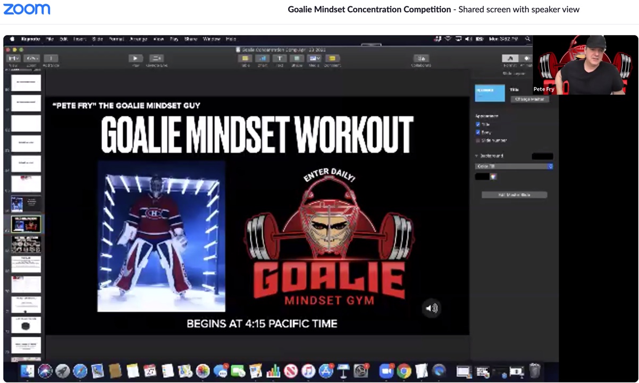Open Safari from the Dock
Image resolution: width=639 pixels, height=383 pixels.
80,371
